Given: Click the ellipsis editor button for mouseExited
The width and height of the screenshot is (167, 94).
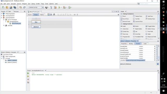Looking at the screenshot, I should tap(157, 46).
